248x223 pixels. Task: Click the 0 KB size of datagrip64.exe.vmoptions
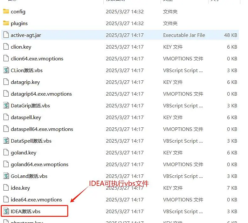tap(232, 94)
